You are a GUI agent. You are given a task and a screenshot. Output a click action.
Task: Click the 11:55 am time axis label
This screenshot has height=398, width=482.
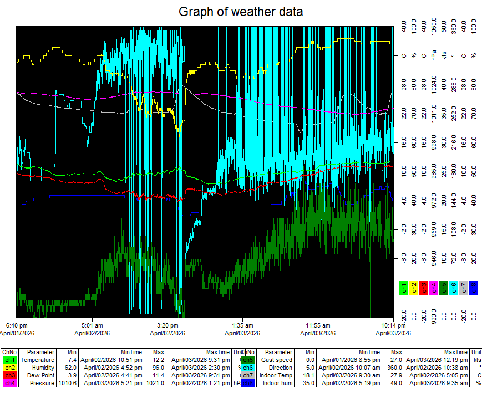[318, 325]
